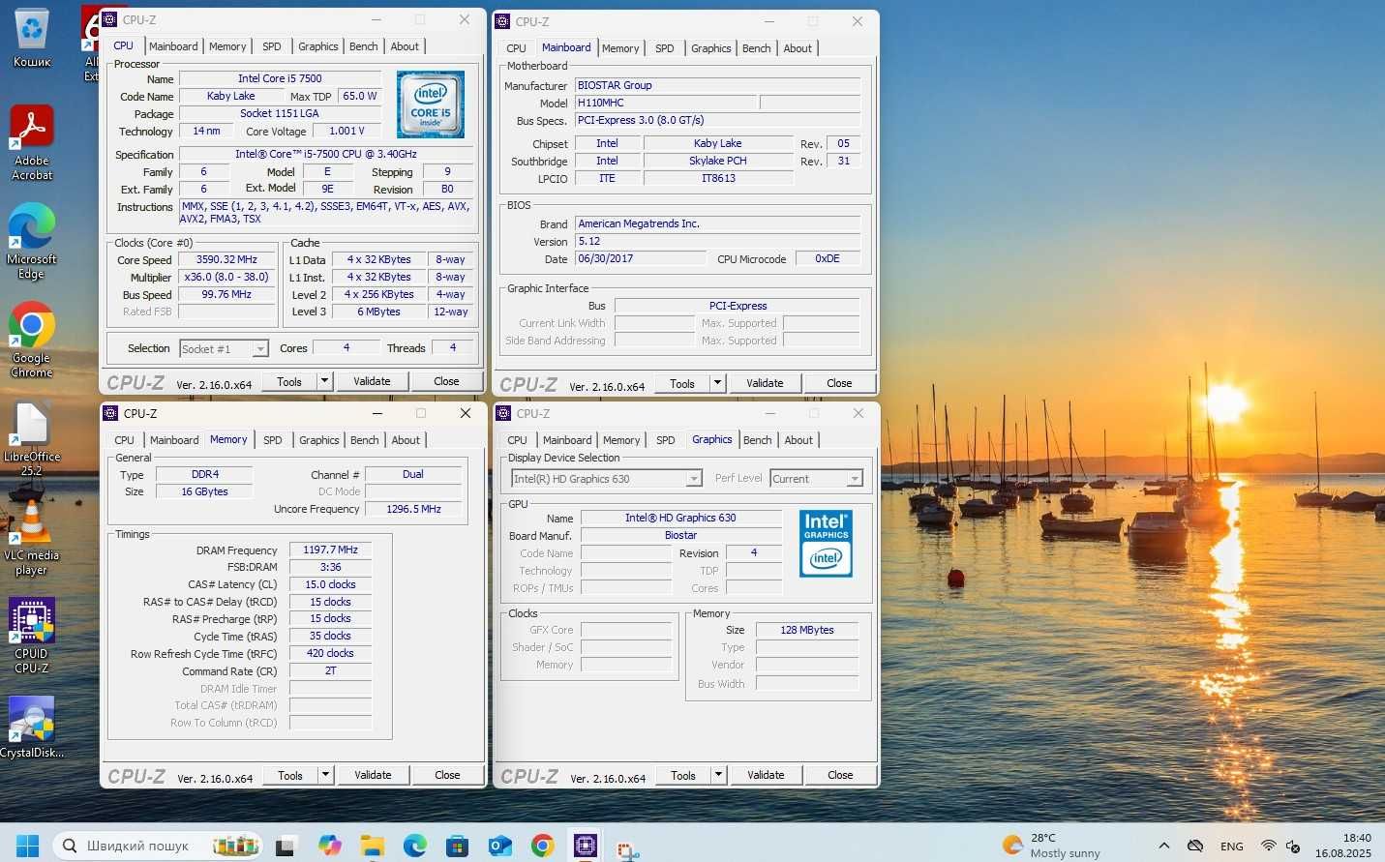Click the CPU-Z title icon of the Mainboard window

[x=502, y=21]
